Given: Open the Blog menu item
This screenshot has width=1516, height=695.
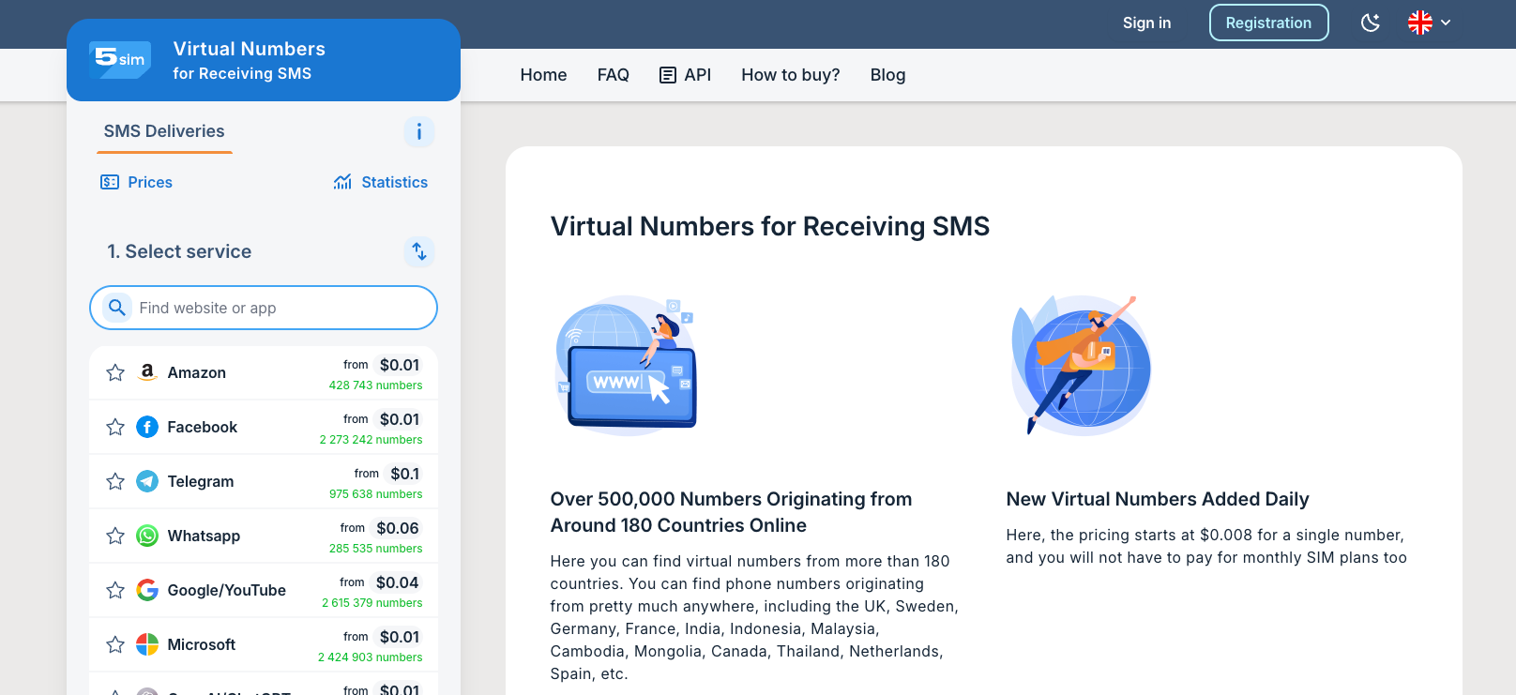Looking at the screenshot, I should [888, 75].
